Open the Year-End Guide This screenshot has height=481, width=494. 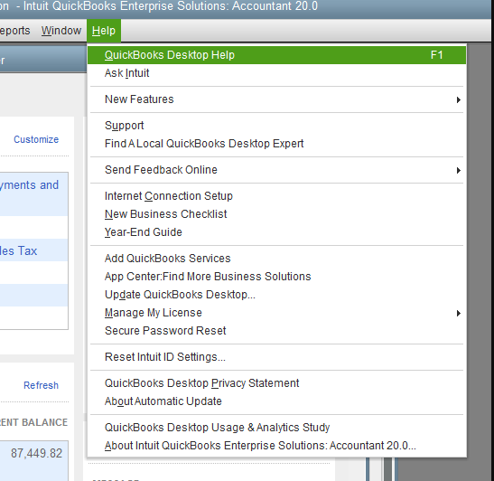276,232
